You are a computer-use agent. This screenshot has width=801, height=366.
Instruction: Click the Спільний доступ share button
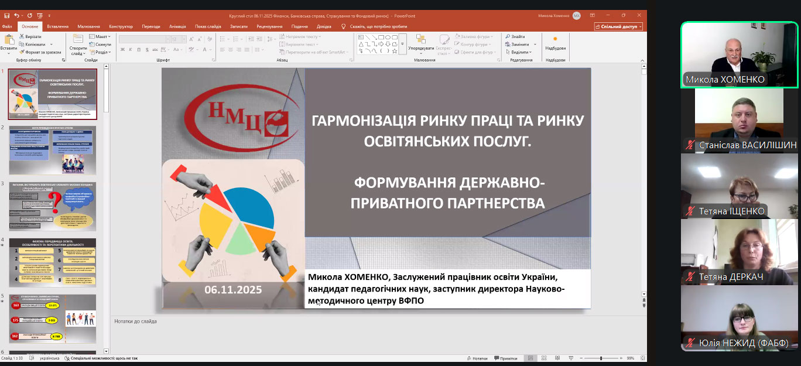(x=618, y=26)
